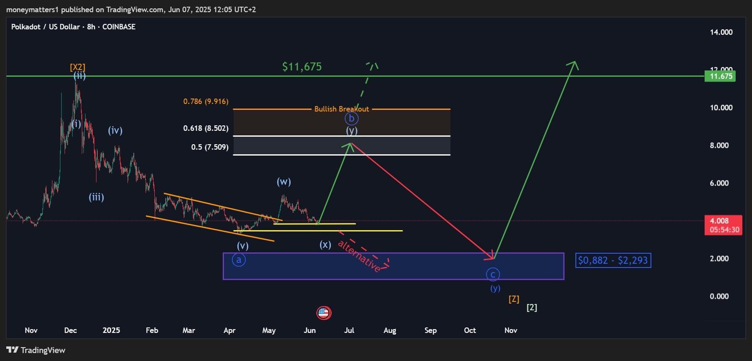Click the 8.000 price scale value
The image size is (752, 361).
coord(719,145)
